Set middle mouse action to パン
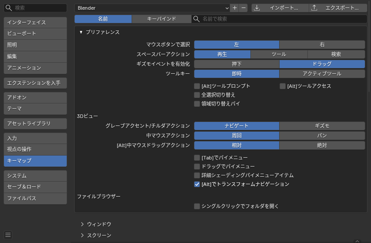 tap(322, 135)
